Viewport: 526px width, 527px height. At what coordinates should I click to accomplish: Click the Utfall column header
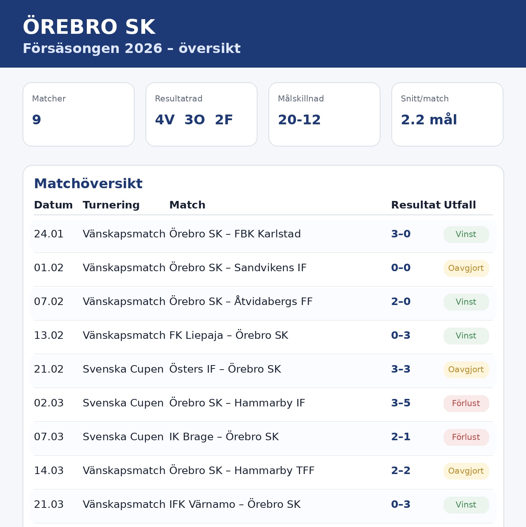pos(459,205)
